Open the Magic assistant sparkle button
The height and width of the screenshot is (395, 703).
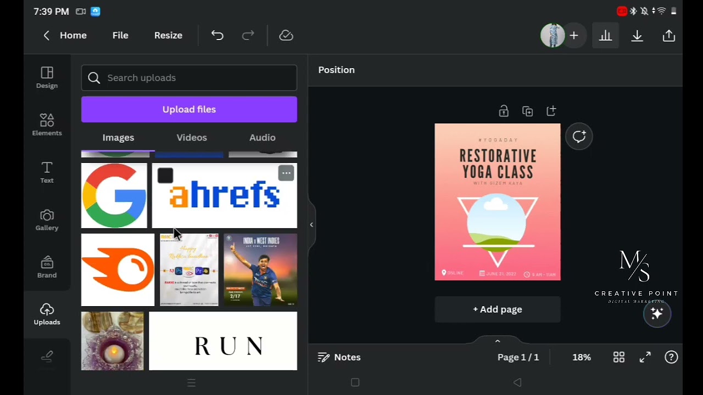pyautogui.click(x=657, y=314)
